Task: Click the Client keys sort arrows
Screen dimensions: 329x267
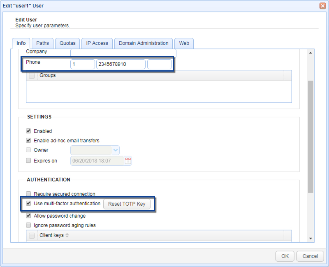Action: 67,236
